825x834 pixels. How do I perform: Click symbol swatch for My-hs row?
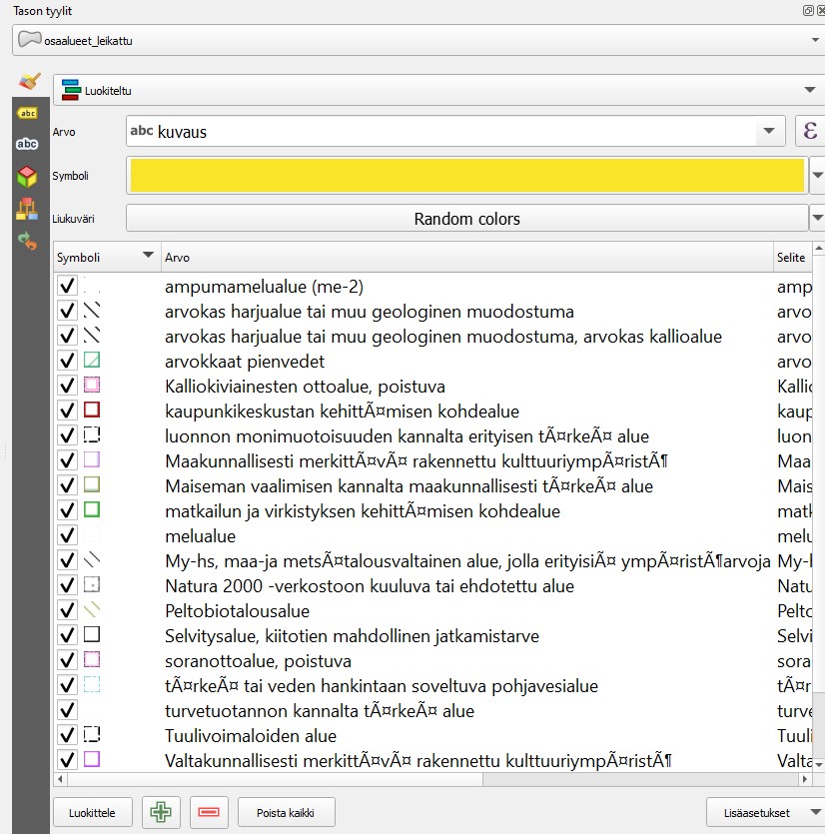pyautogui.click(x=92, y=560)
